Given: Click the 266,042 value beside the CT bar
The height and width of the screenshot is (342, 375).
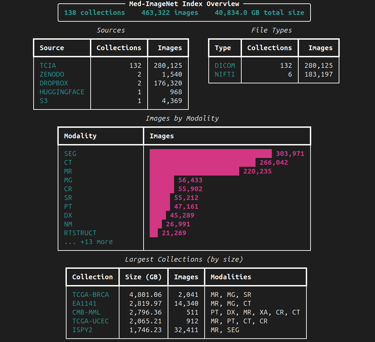Looking at the screenshot, I should pos(274,162).
